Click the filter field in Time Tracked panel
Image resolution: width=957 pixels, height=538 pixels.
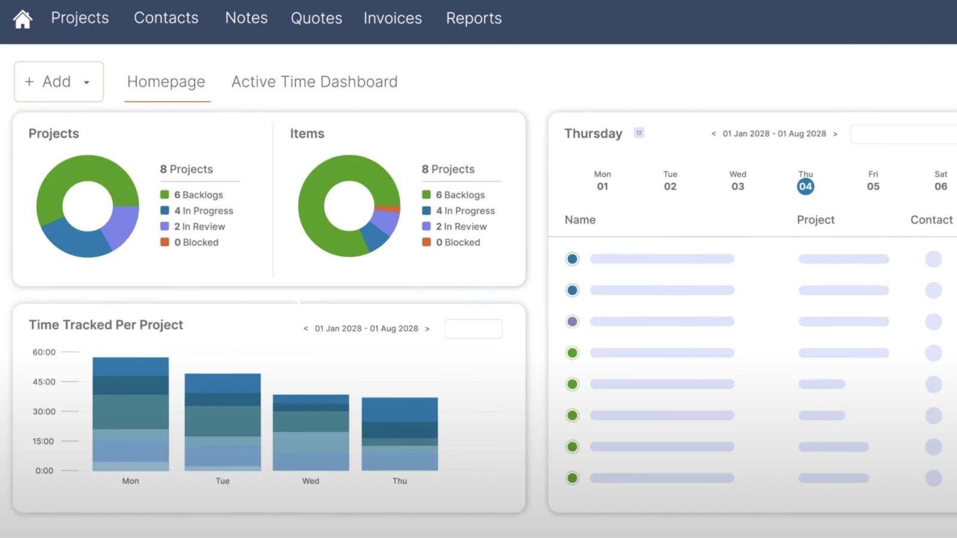click(474, 329)
